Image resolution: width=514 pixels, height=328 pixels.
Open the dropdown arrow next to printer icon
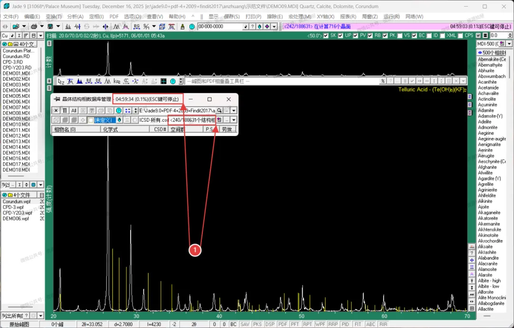[x=41, y=27]
